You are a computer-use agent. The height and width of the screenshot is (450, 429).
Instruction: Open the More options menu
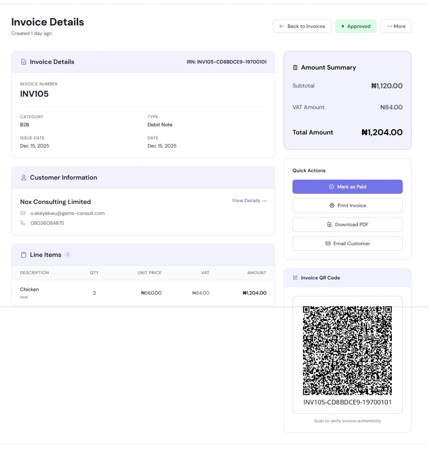point(396,26)
